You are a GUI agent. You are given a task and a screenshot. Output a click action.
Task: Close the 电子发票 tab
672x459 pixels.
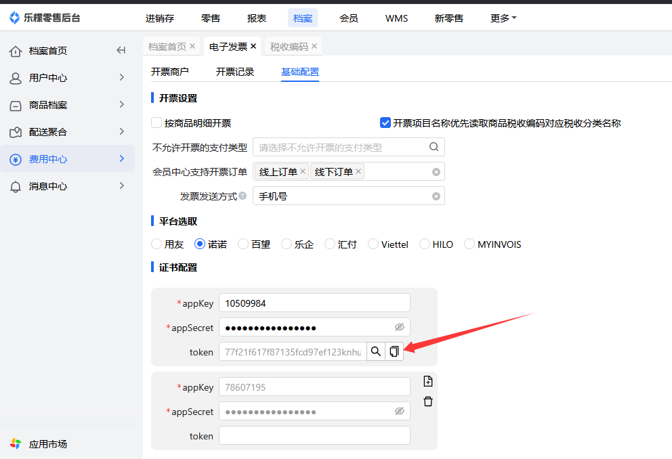pos(253,46)
